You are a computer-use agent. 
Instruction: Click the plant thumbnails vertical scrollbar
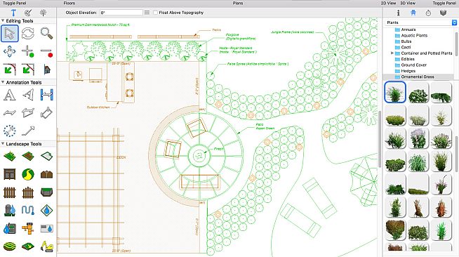[457, 154]
